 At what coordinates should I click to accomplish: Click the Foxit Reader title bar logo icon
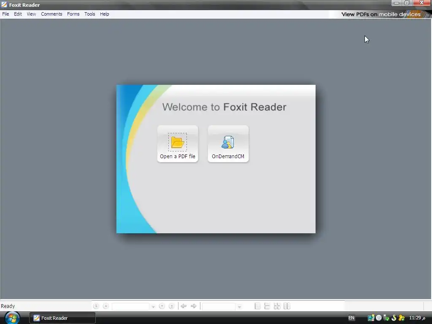pos(4,5)
